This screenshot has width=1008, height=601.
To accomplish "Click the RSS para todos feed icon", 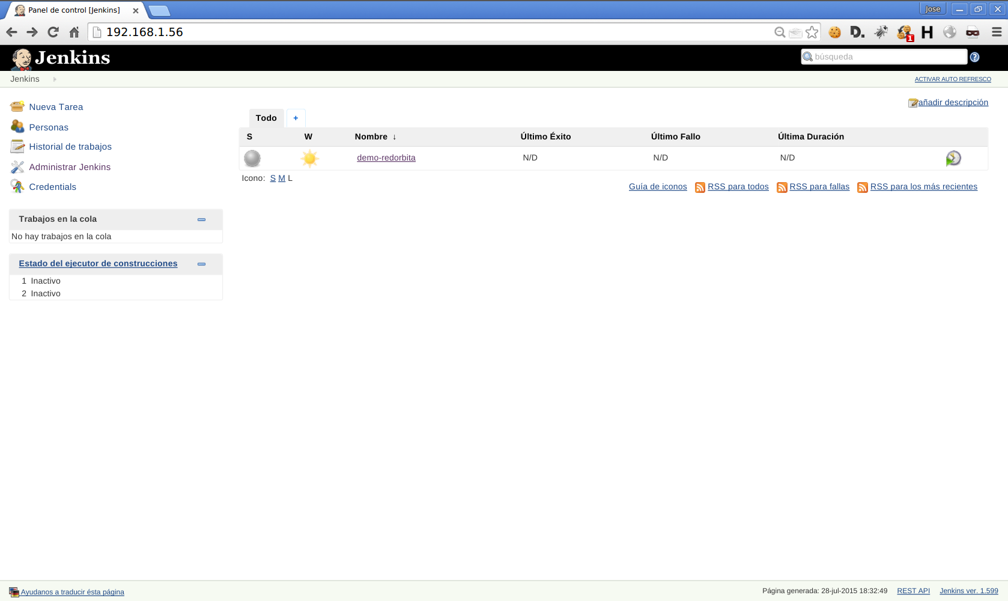I will tap(700, 188).
